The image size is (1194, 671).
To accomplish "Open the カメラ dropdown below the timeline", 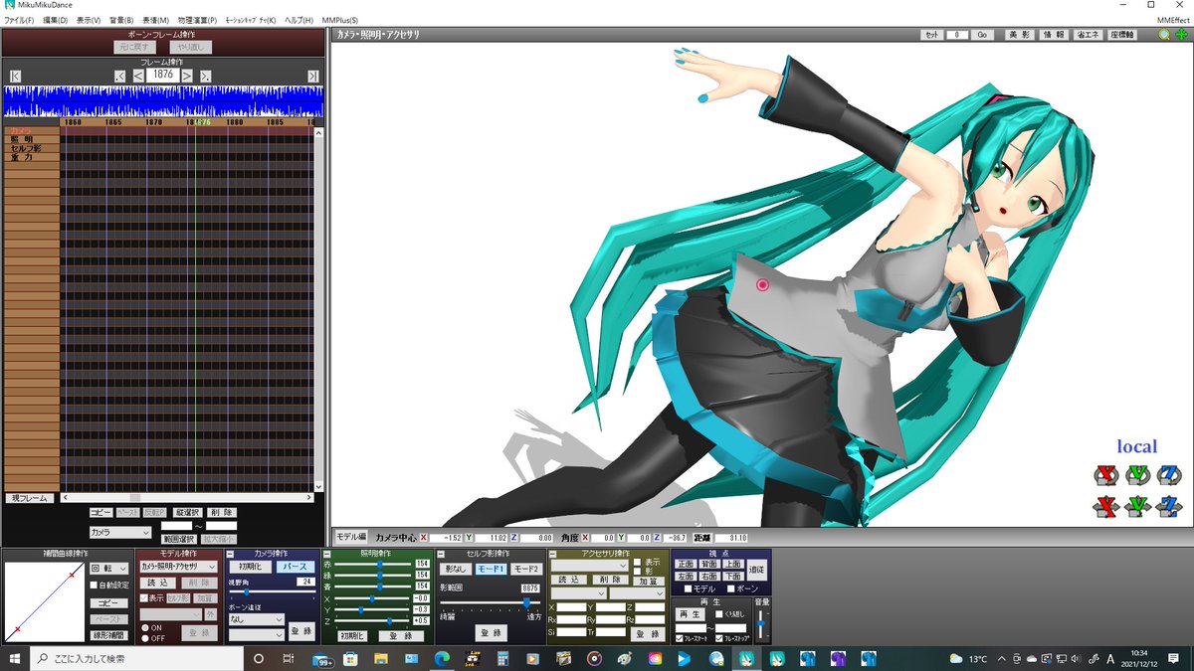I will pyautogui.click(x=119, y=533).
